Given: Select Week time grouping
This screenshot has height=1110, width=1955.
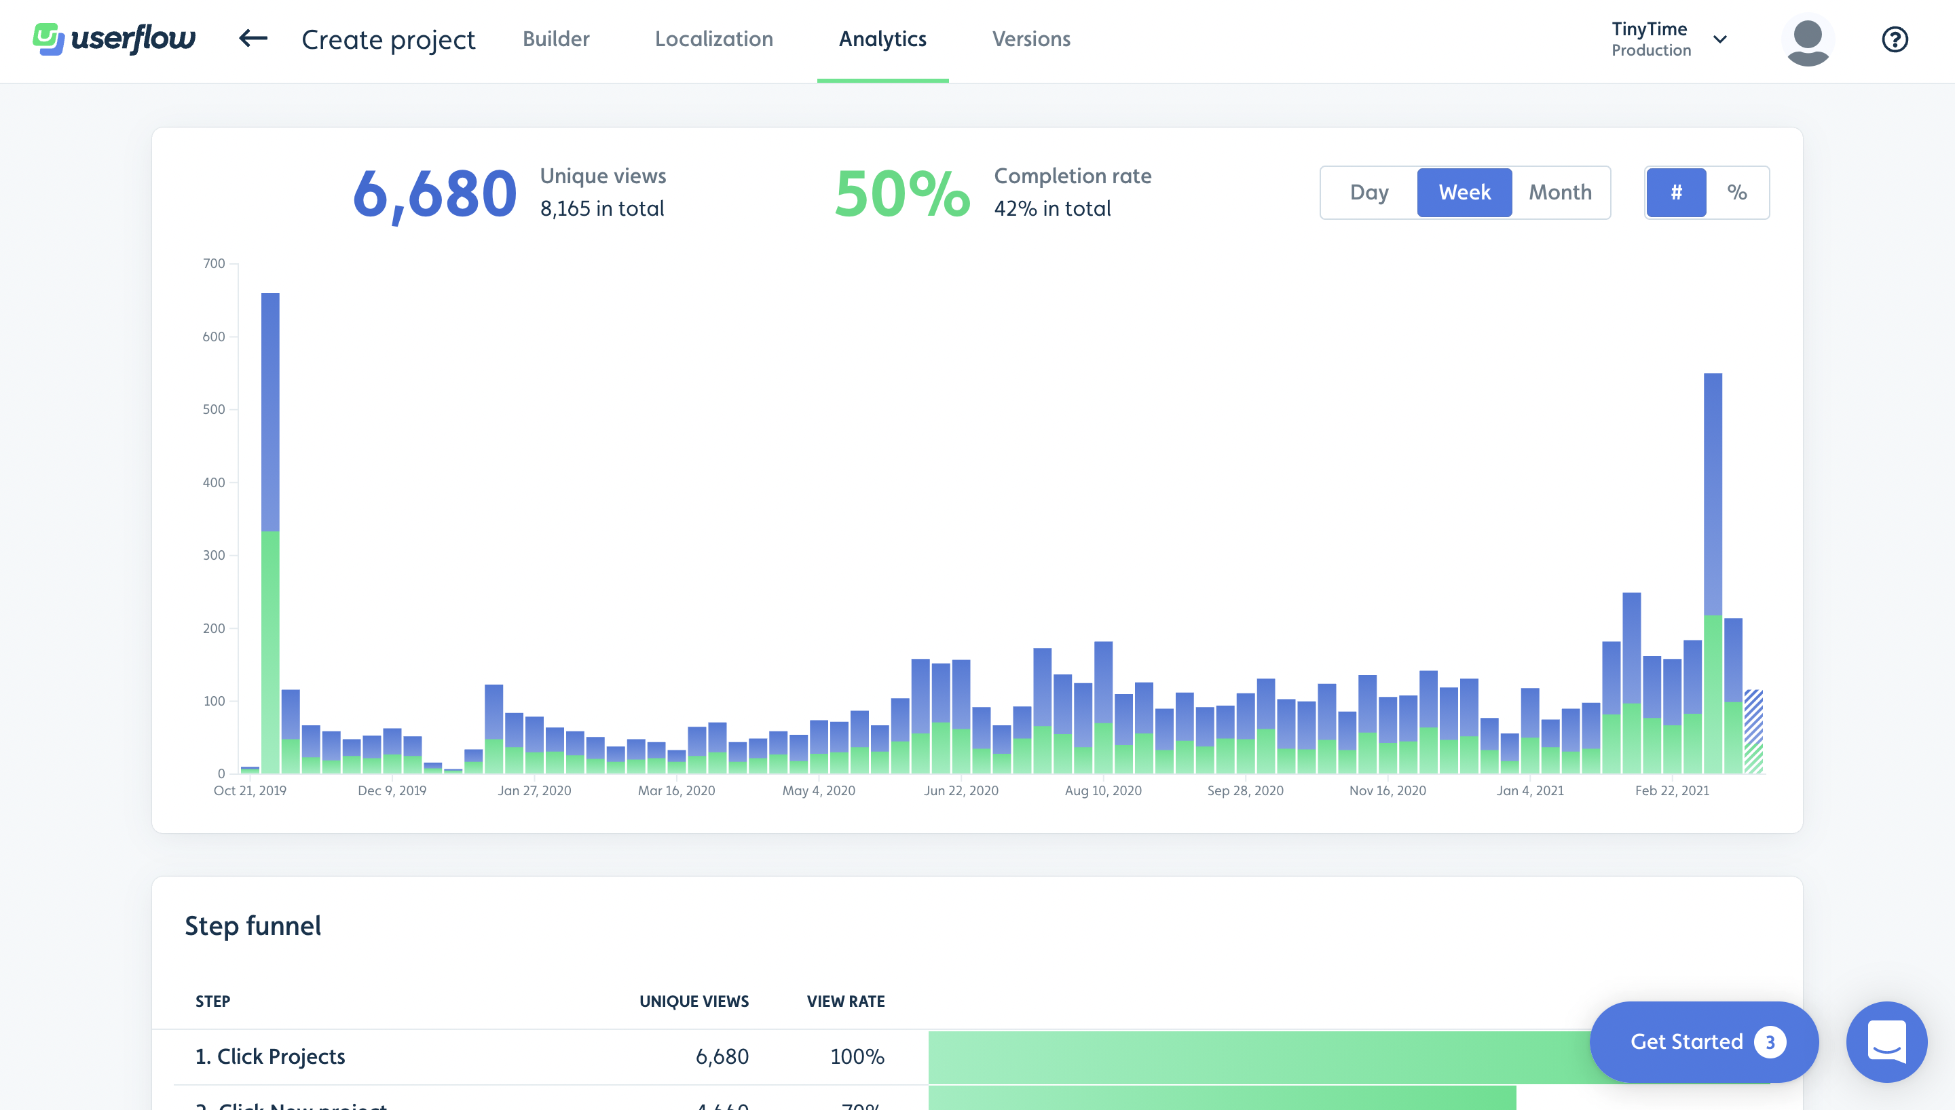Looking at the screenshot, I should tap(1464, 192).
